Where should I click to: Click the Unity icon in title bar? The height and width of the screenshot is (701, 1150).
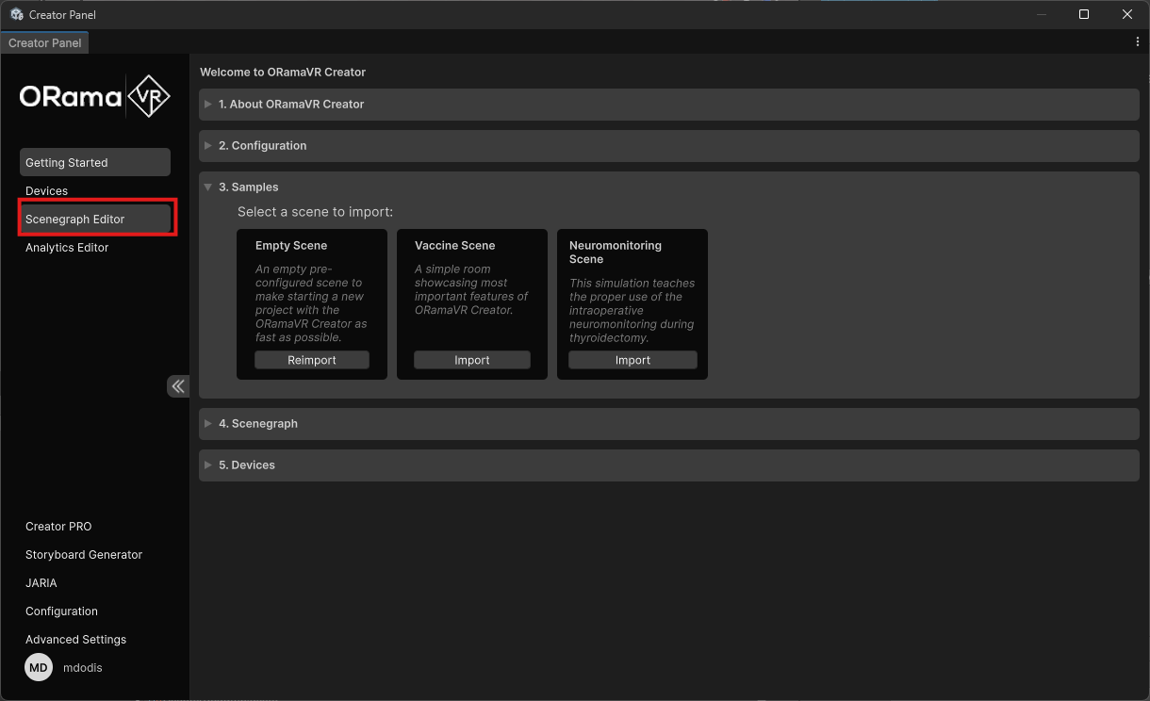(17, 14)
